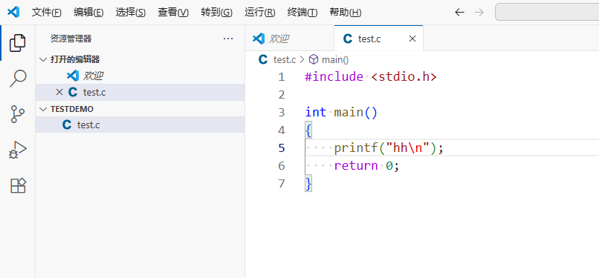Image resolution: width=599 pixels, height=278 pixels.
Task: Switch to the 欢迎 tab
Action: pyautogui.click(x=290, y=39)
